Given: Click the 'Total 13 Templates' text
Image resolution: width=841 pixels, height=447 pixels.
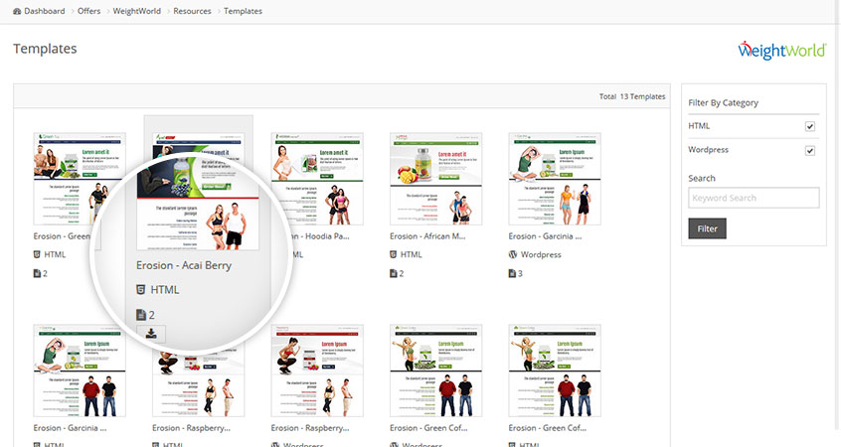Looking at the screenshot, I should pos(632,96).
